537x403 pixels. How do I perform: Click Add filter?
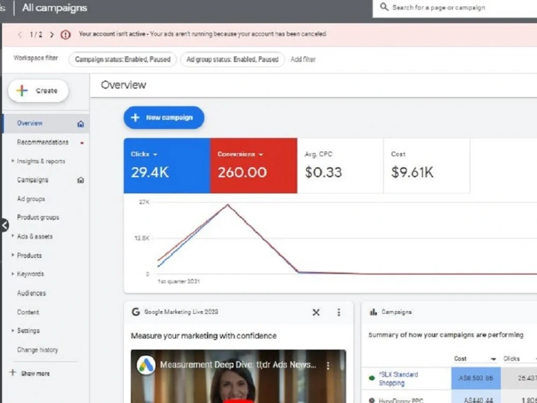tap(303, 59)
